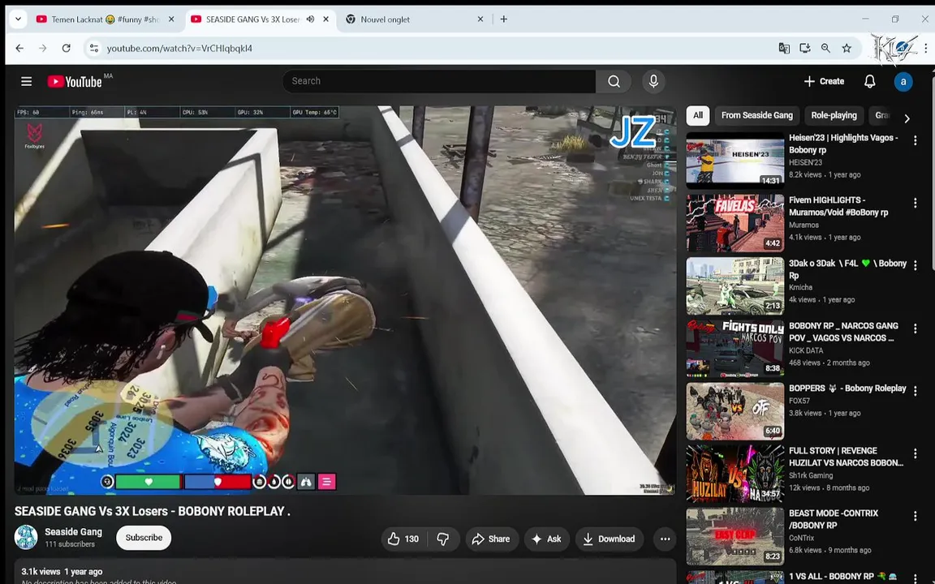This screenshot has height=584, width=935.
Task: Click the Sh1rk Gaming channel name
Action: coord(811,475)
